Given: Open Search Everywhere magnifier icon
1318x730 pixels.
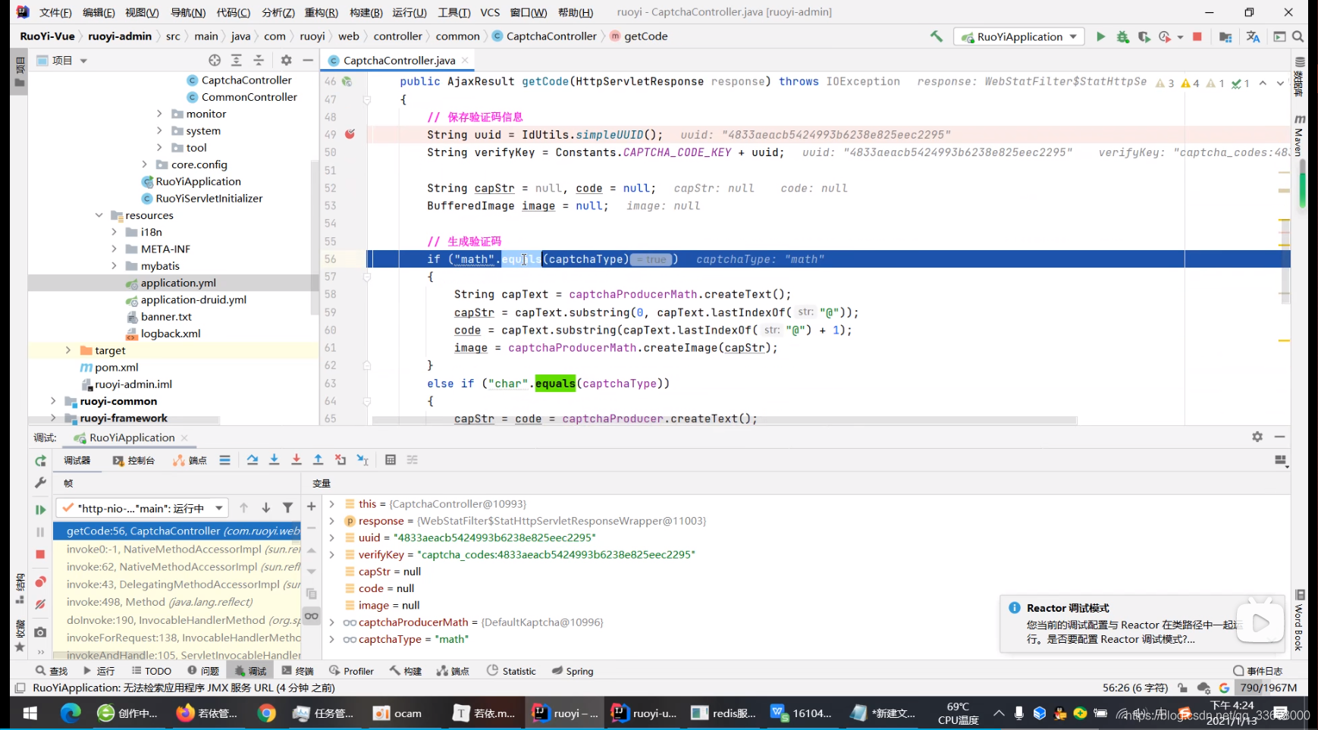Looking at the screenshot, I should point(1298,36).
